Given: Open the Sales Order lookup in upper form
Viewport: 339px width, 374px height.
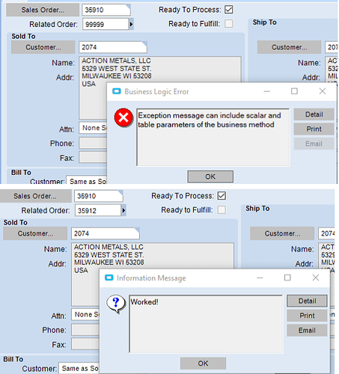Looking at the screenshot, I should 43,10.
